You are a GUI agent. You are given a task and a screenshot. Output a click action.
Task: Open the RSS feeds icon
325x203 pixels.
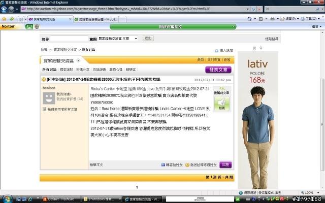pos(261,19)
